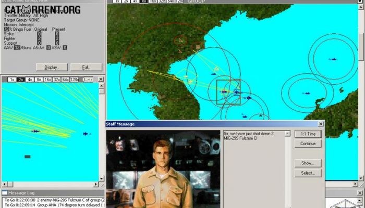The image size is (365, 208).
Task: Click Continue in the Staff Message dialog
Action: [308, 144]
